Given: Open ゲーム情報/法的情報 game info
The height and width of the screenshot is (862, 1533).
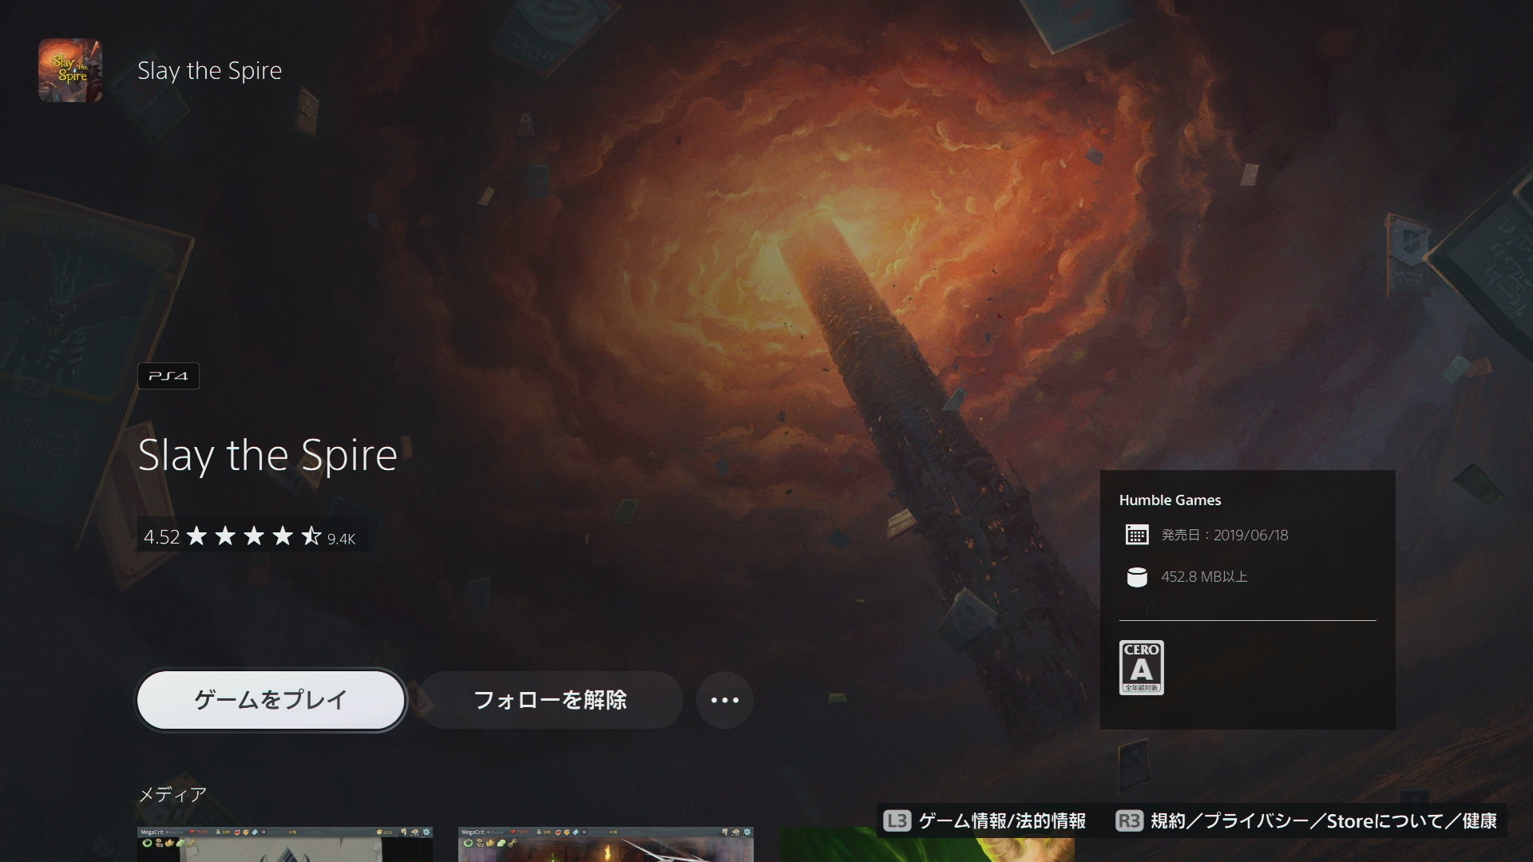Looking at the screenshot, I should tap(1002, 820).
